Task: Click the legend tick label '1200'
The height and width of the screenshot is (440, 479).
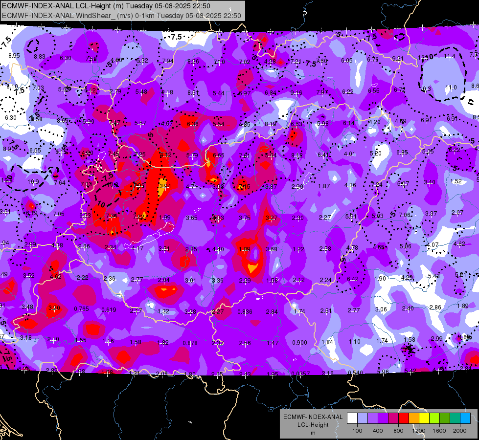Action: point(418,431)
